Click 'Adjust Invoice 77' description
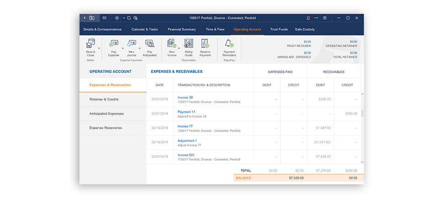Image resolution: width=443 pixels, height=198 pixels. [189, 145]
